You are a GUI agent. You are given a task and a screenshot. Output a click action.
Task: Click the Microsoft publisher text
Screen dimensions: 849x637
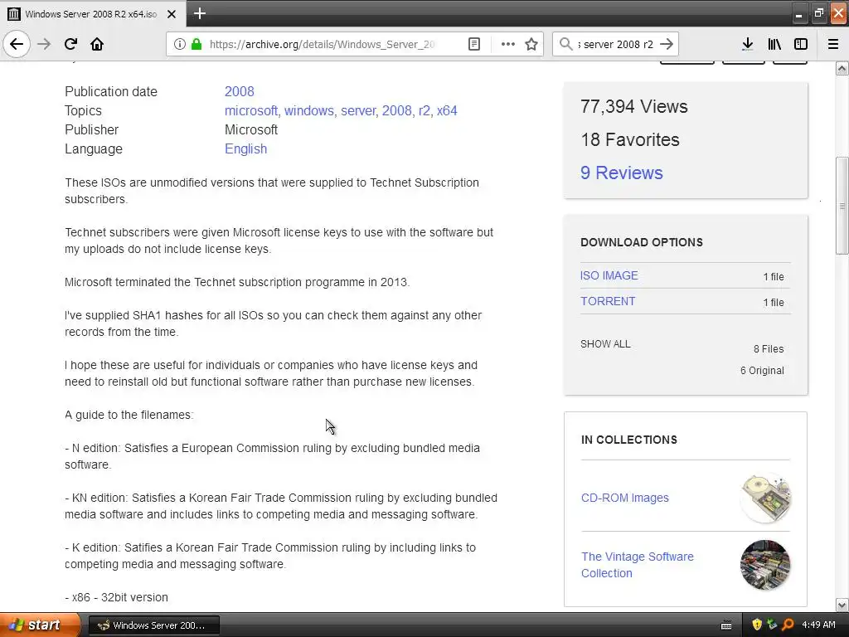point(251,130)
